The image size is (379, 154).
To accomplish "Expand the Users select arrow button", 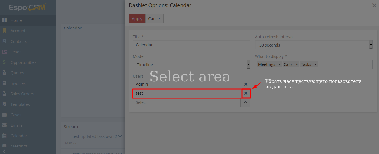I will point(245,102).
